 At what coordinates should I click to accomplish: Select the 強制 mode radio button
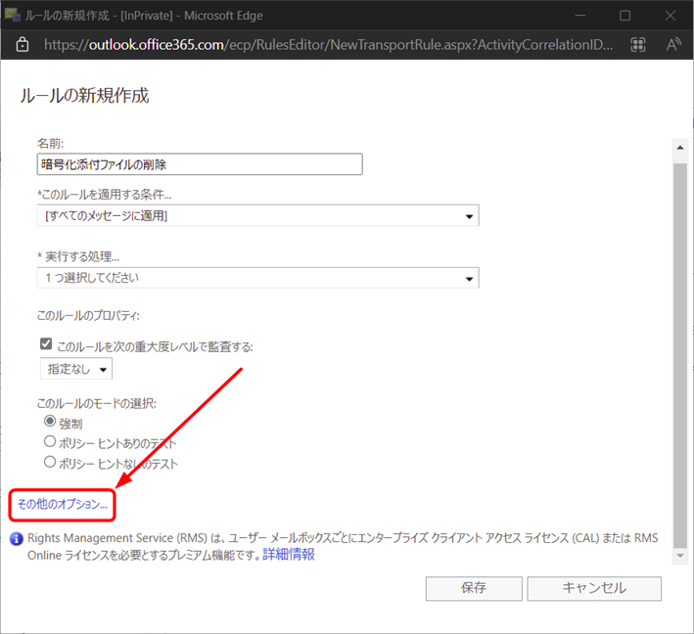click(50, 421)
